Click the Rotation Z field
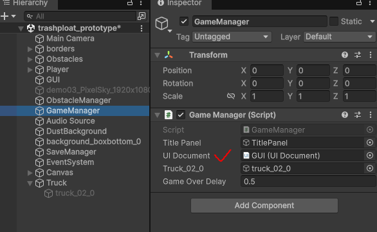Viewport: 377px width, 232px height. [360, 84]
